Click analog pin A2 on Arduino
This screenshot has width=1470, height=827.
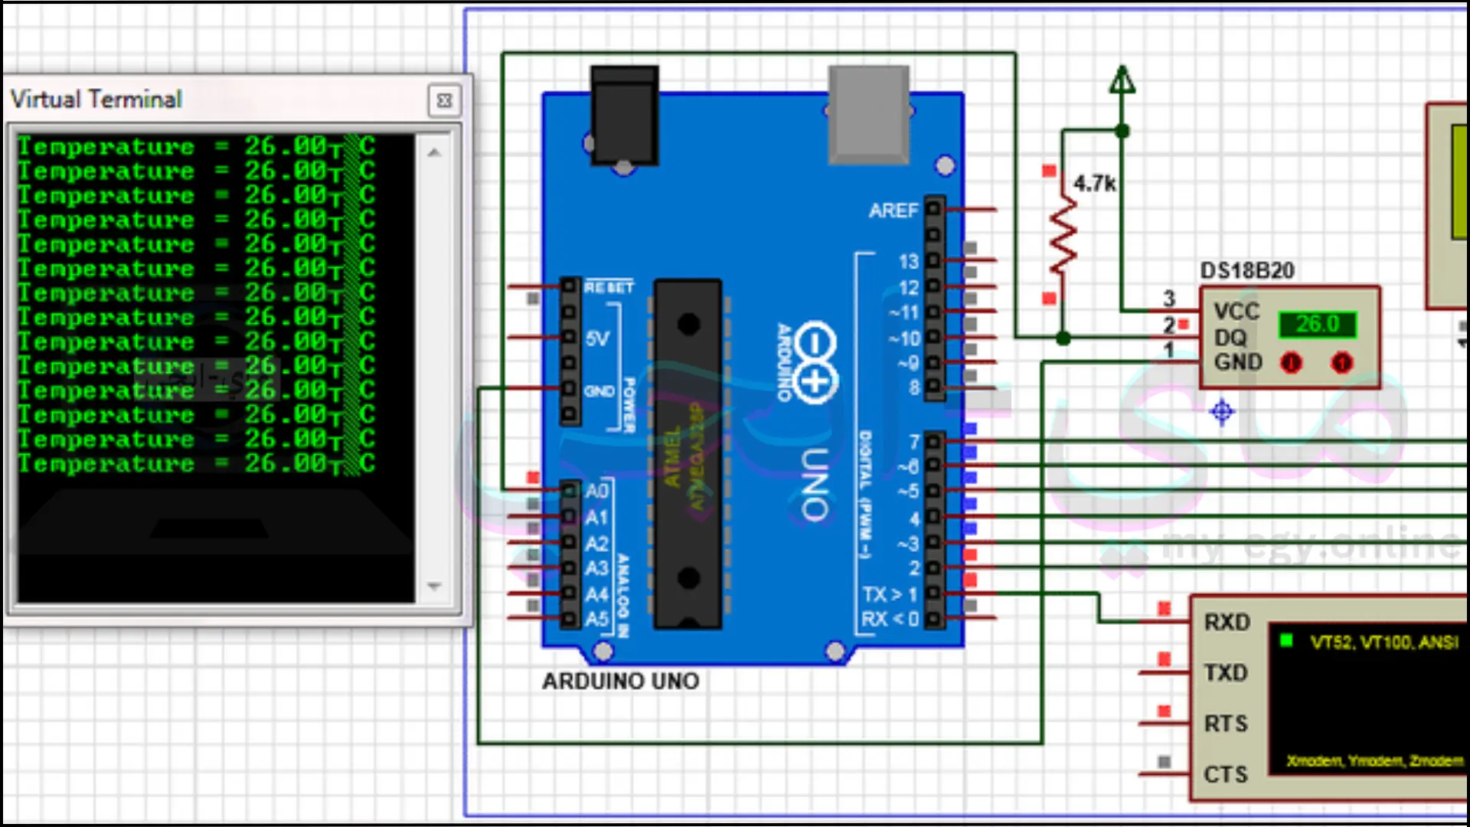tap(569, 543)
